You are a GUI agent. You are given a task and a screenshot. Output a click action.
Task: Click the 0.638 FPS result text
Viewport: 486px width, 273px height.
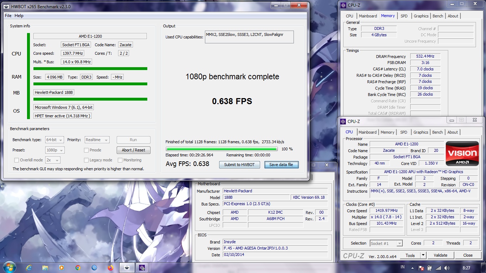[232, 101]
